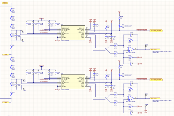Select feedback resistor R213
The height and width of the screenshot is (116, 174).
click(x=130, y=40)
